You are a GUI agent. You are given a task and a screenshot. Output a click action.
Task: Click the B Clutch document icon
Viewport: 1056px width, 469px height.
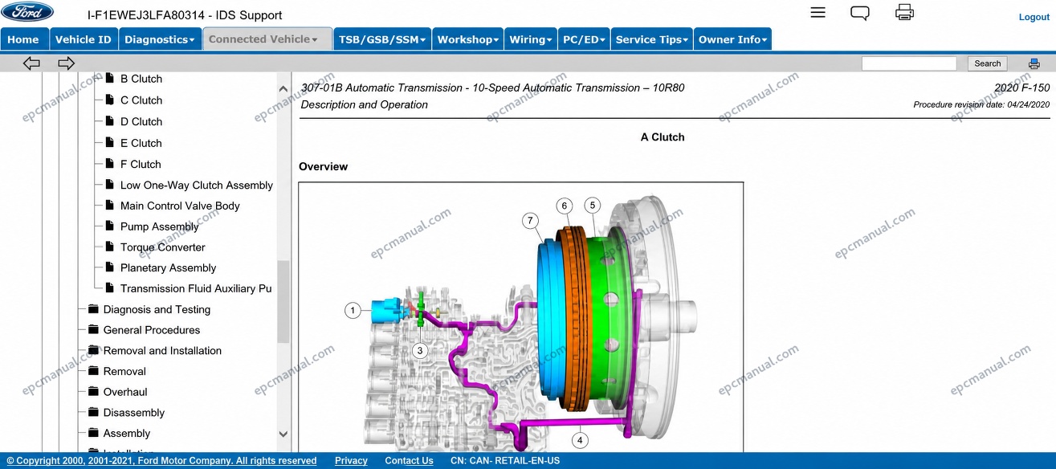click(109, 78)
